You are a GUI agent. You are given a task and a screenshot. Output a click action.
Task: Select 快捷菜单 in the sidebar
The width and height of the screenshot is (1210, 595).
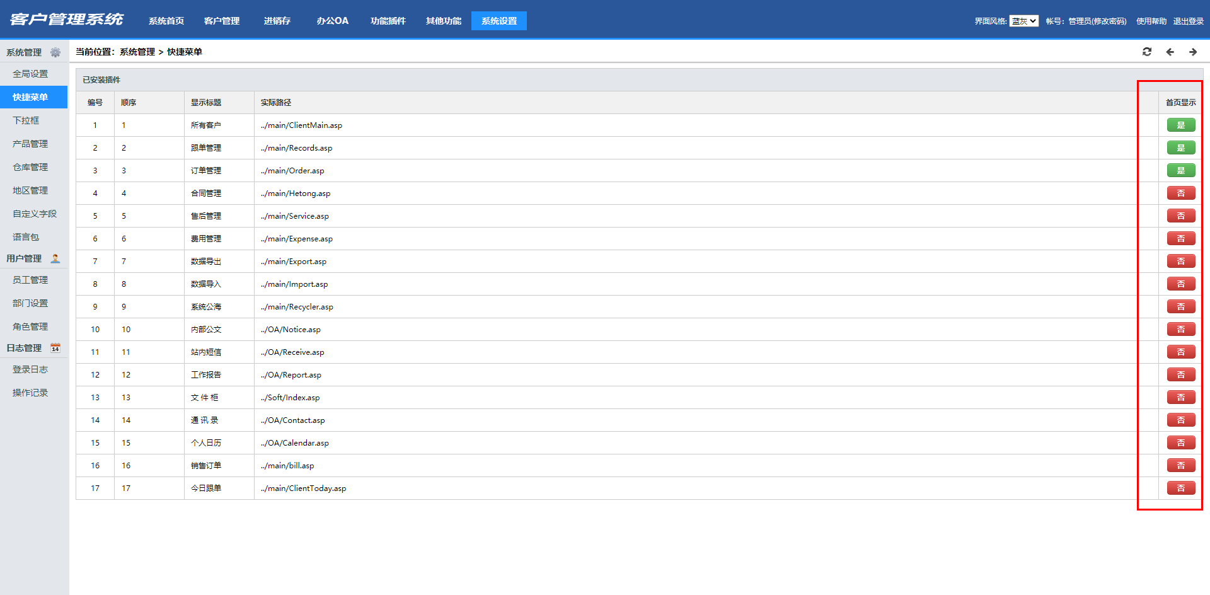coord(34,97)
